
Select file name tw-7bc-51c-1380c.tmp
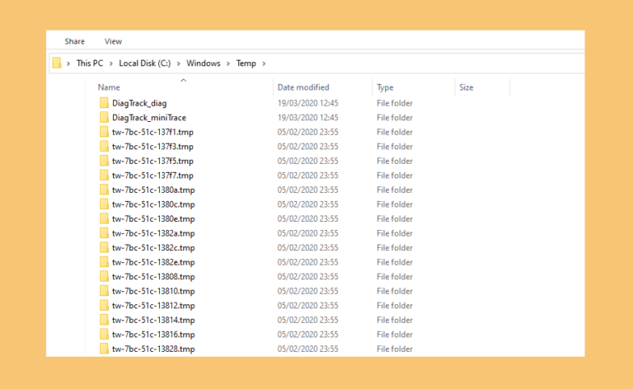tap(153, 204)
